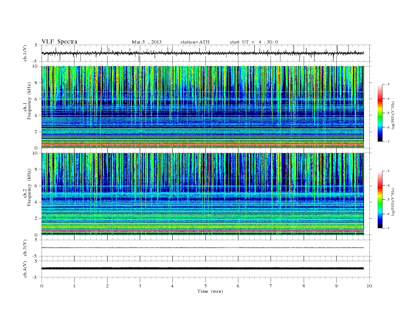The width and height of the screenshot is (416, 321).
Task: Click the "9" tick on the bottom time axis
Action: pos(336,286)
